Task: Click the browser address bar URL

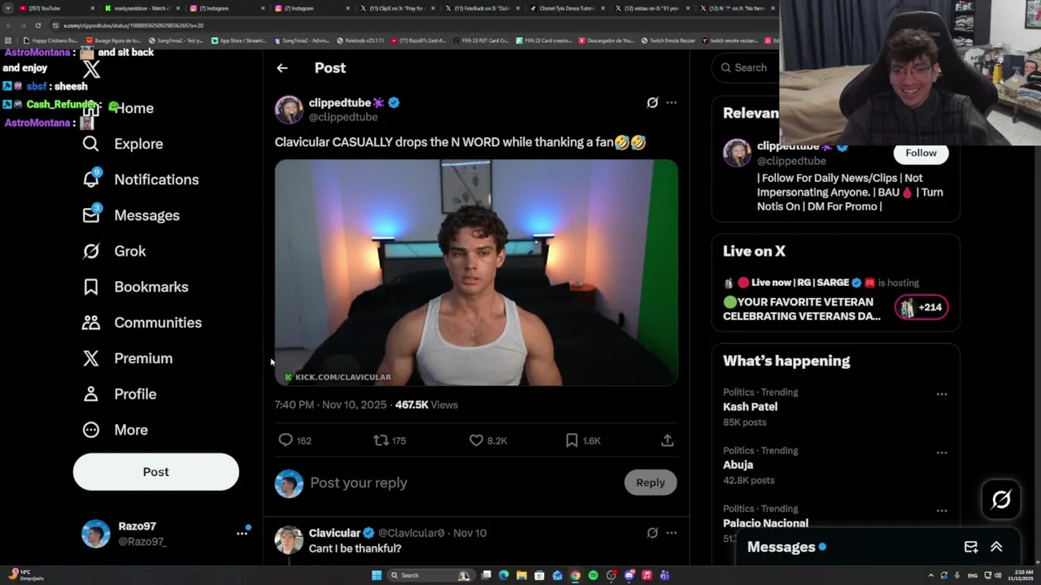Action: pyautogui.click(x=134, y=25)
